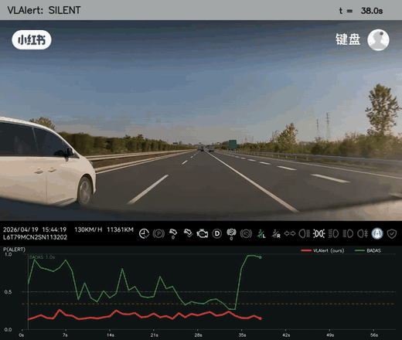The width and height of the screenshot is (402, 340).
Task: Click the highlighted lane assist icon
Action: click(377, 233)
